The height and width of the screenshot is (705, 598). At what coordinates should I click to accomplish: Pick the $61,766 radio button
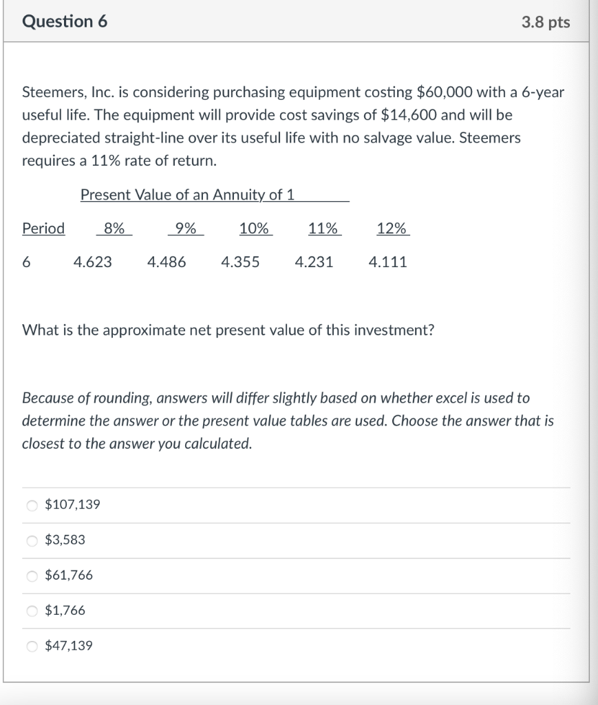tap(32, 576)
